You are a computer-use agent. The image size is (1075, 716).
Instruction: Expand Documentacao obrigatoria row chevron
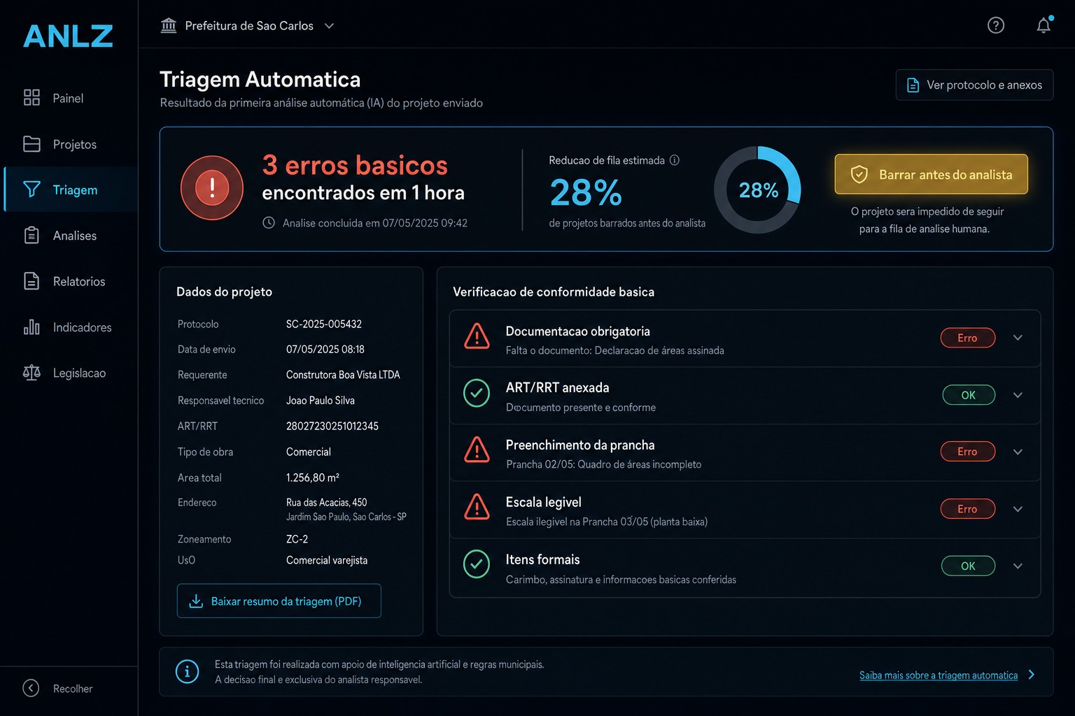pyautogui.click(x=1018, y=338)
